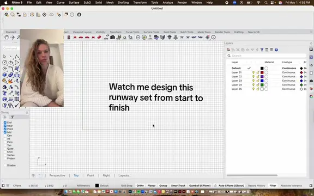Click the camera Screen Capture icon
This screenshot has height=196, width=314.
pyautogui.click(x=112, y=37)
